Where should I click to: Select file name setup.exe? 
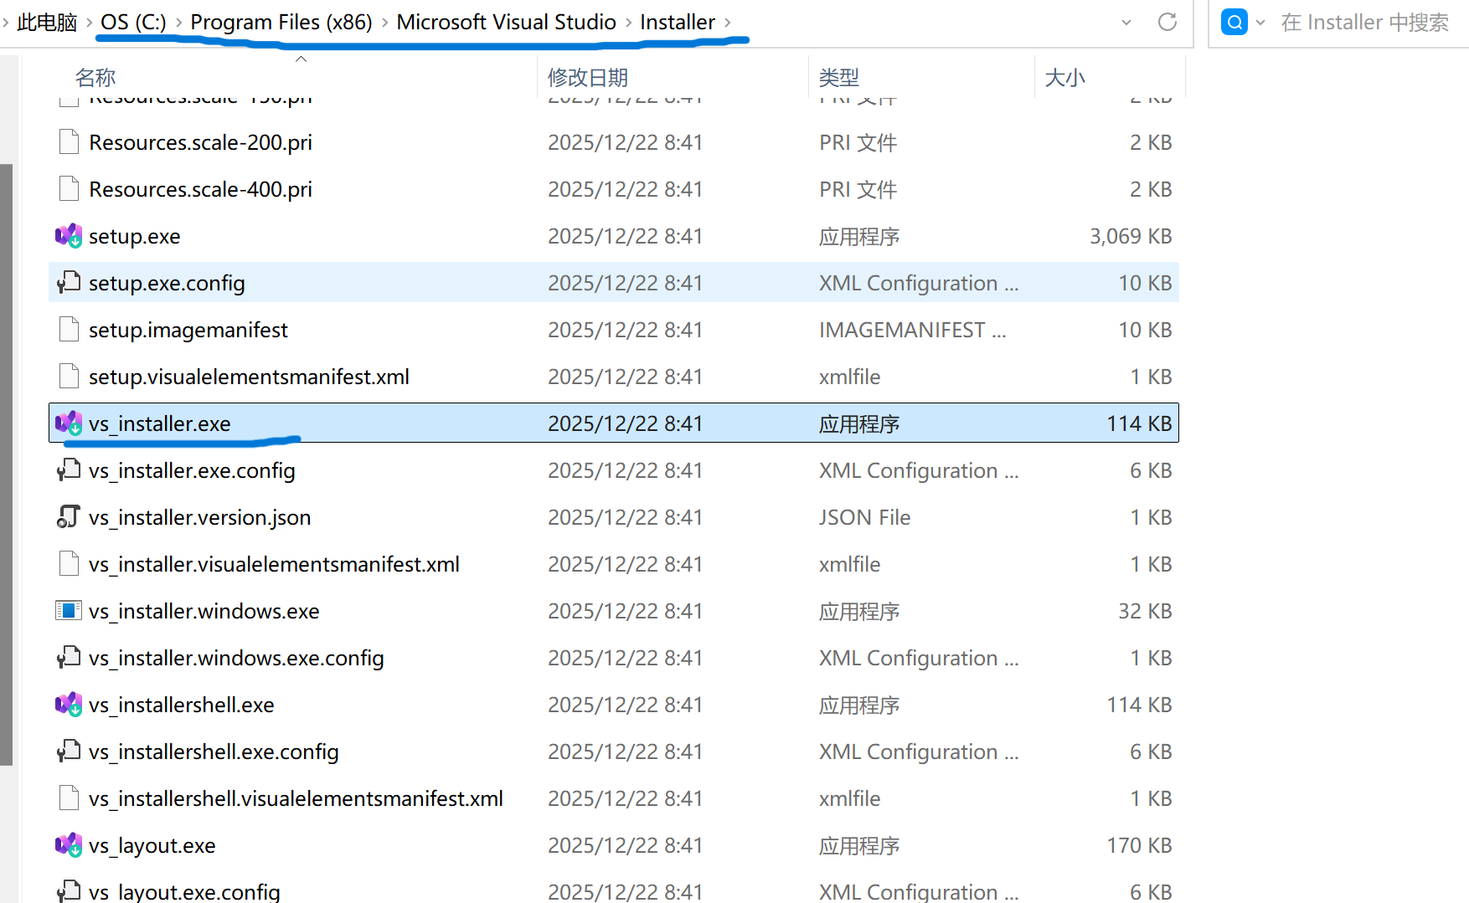[135, 237]
